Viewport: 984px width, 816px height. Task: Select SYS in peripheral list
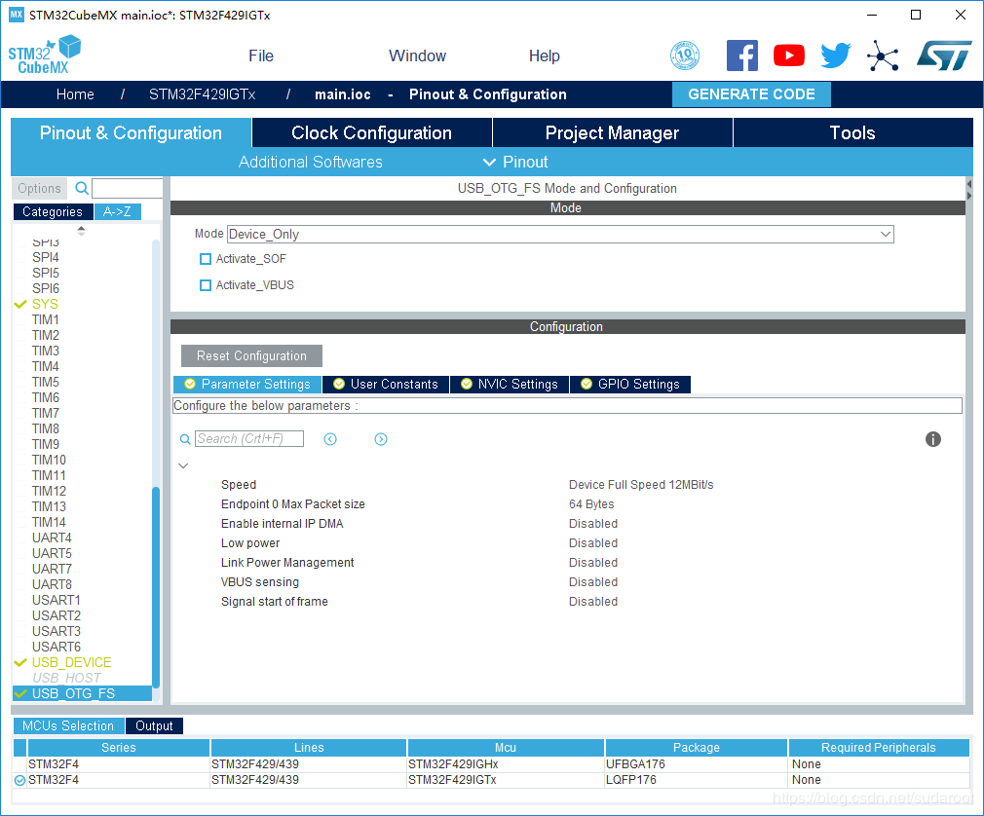point(45,304)
